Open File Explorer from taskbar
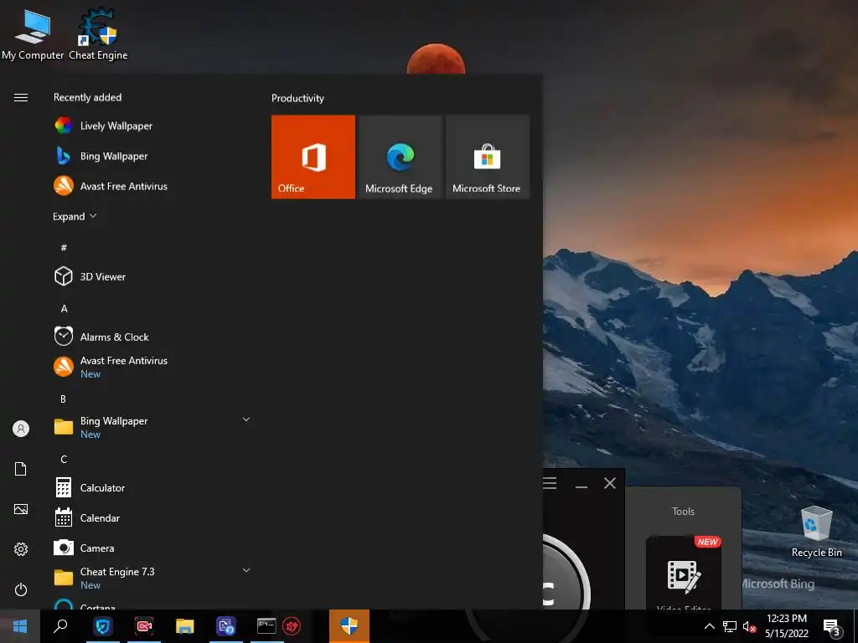Image resolution: width=858 pixels, height=643 pixels. pos(185,626)
